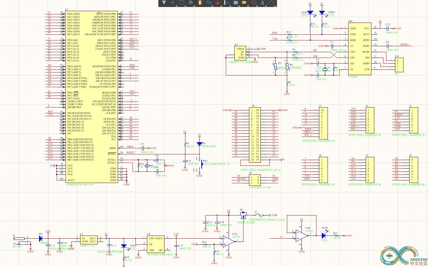Click the J6 header designator
This screenshot has width=429, height=267.
[x=320, y=155]
